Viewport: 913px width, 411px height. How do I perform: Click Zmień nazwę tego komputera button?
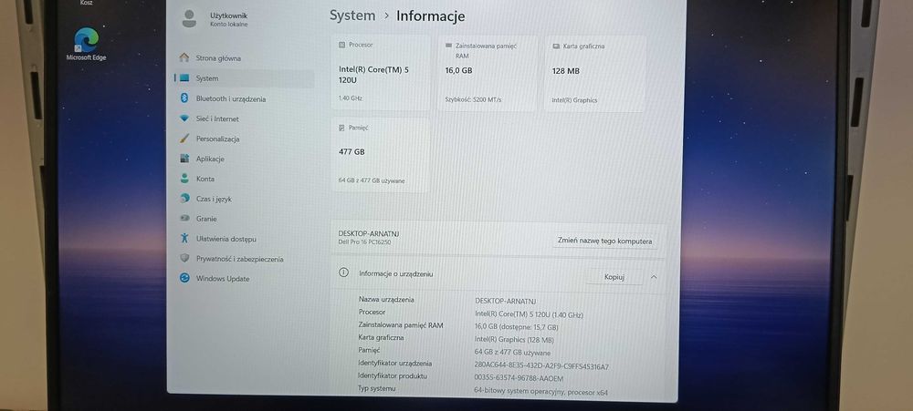pos(604,241)
